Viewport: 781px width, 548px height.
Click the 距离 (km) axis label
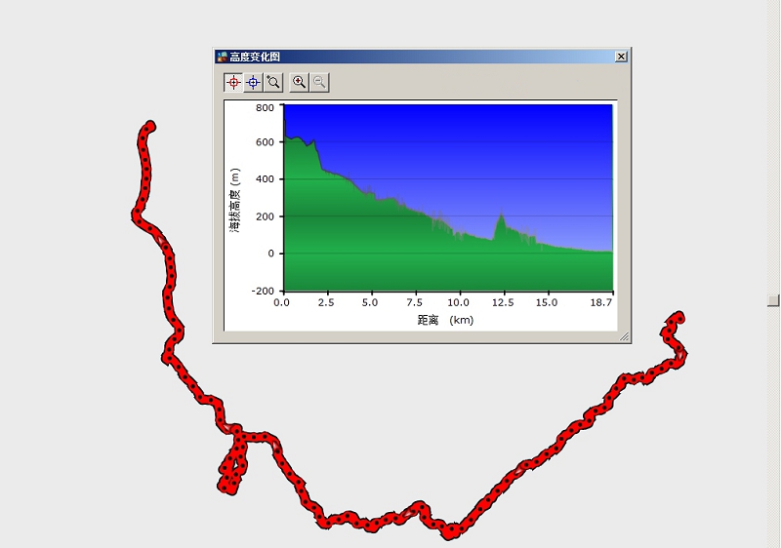[x=445, y=320]
